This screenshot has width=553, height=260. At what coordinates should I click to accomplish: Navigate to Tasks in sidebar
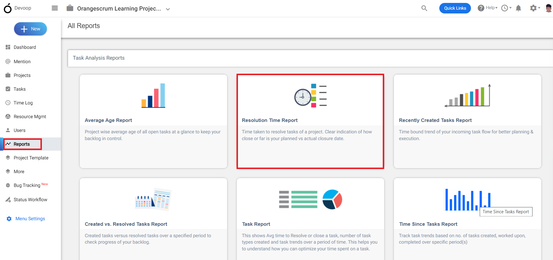pyautogui.click(x=20, y=89)
